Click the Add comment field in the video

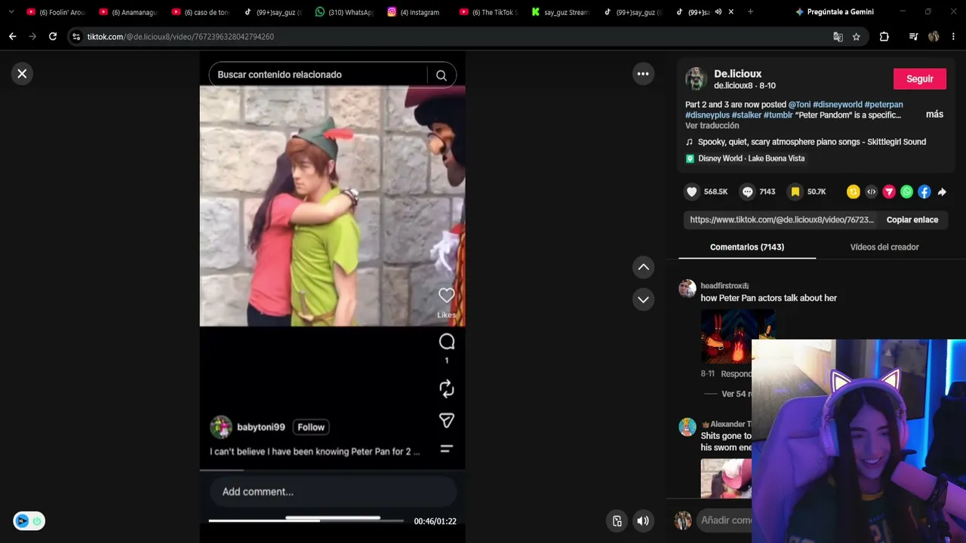[332, 492]
